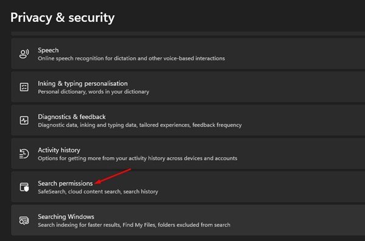Open the Speech settings page

pos(188,54)
